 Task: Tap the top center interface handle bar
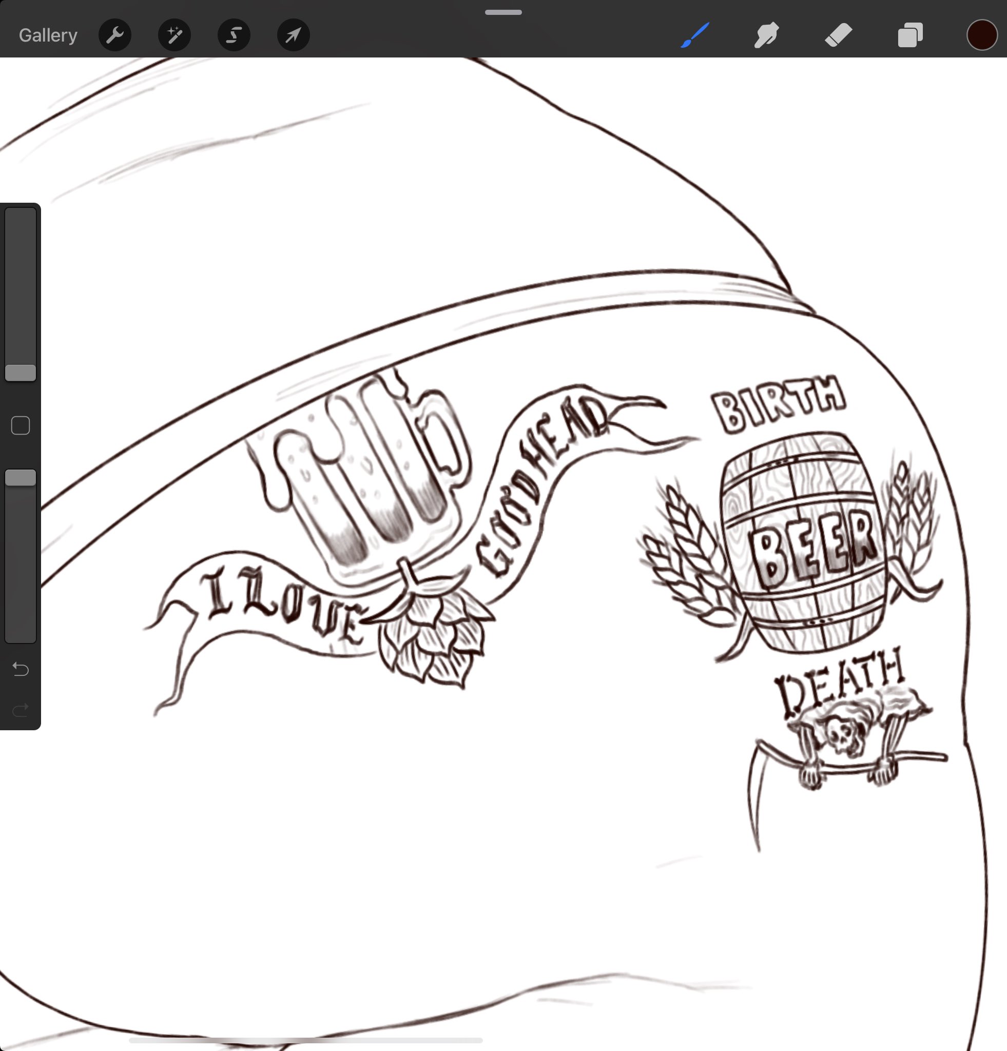click(503, 12)
